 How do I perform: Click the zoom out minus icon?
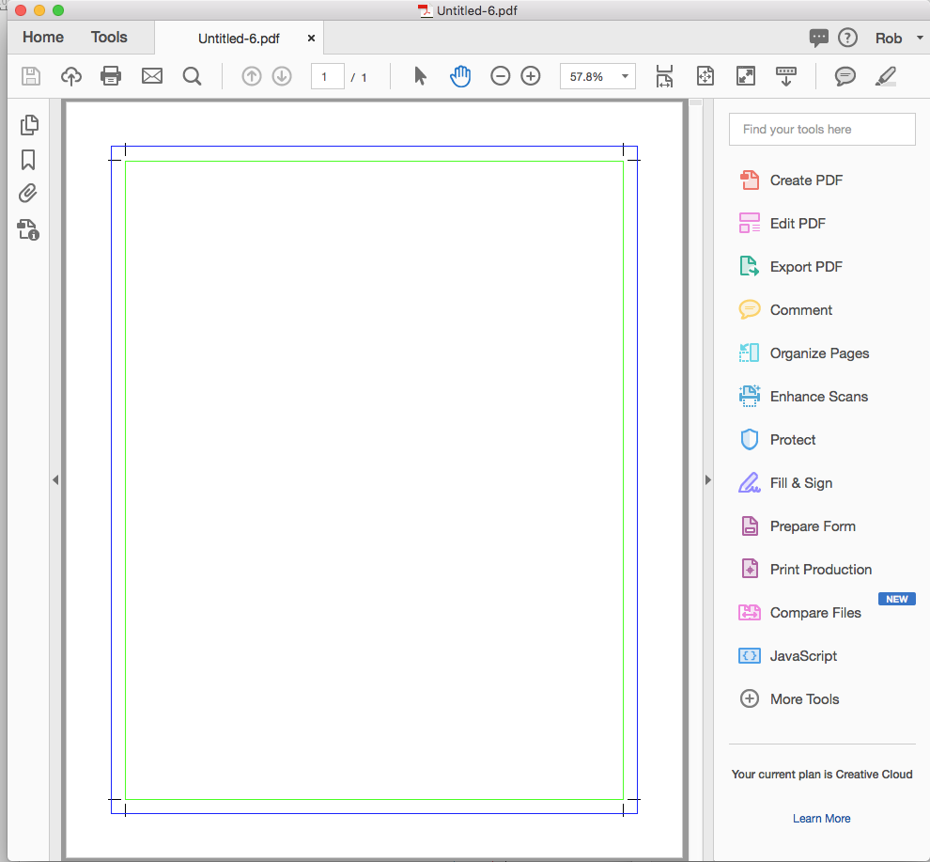501,76
